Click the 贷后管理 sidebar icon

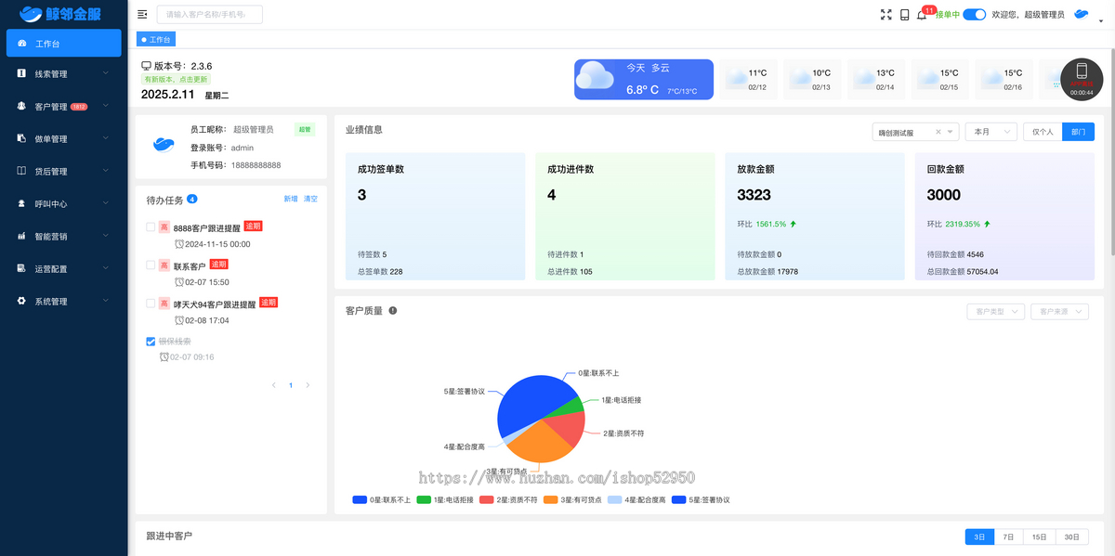coord(22,171)
